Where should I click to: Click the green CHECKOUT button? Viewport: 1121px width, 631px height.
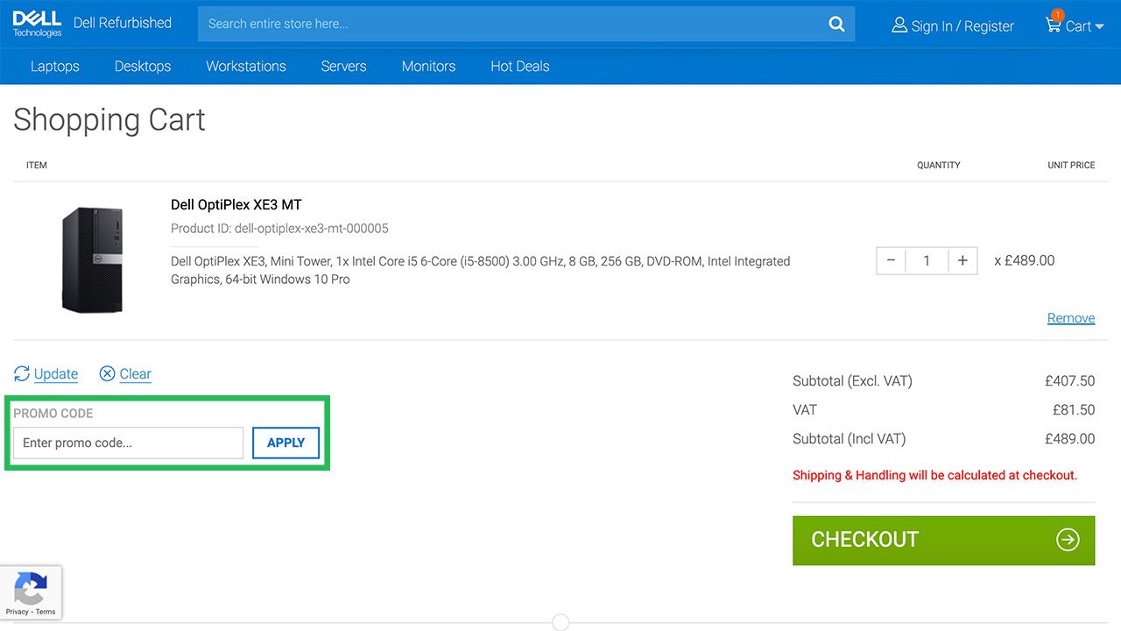943,540
